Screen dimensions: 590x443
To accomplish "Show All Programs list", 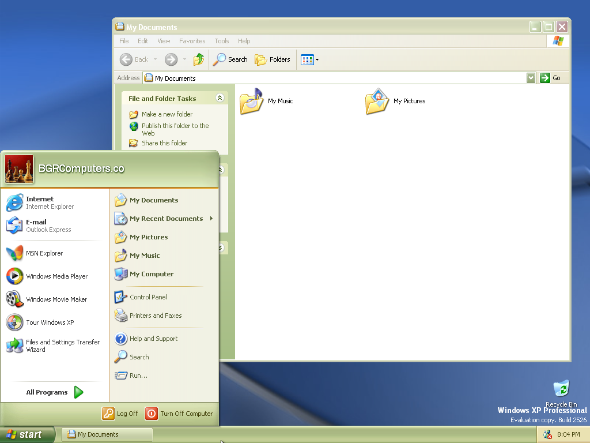I will click(x=55, y=392).
